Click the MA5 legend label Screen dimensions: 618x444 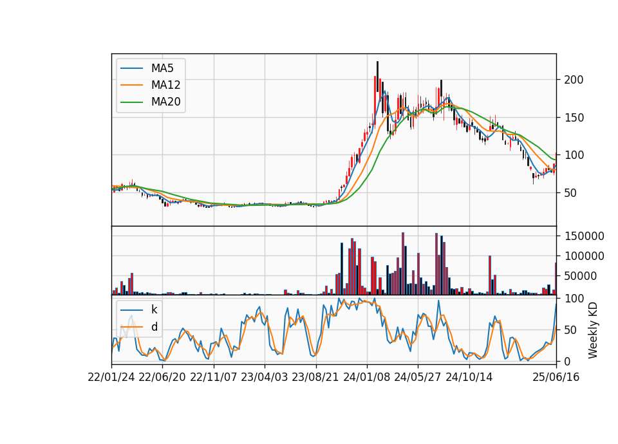[162, 68]
